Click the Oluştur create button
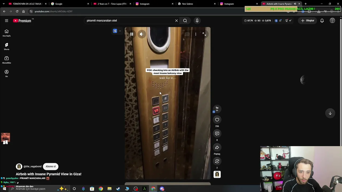 (308, 21)
